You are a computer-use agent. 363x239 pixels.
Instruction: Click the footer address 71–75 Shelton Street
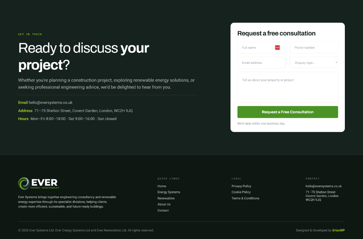[x=322, y=196]
